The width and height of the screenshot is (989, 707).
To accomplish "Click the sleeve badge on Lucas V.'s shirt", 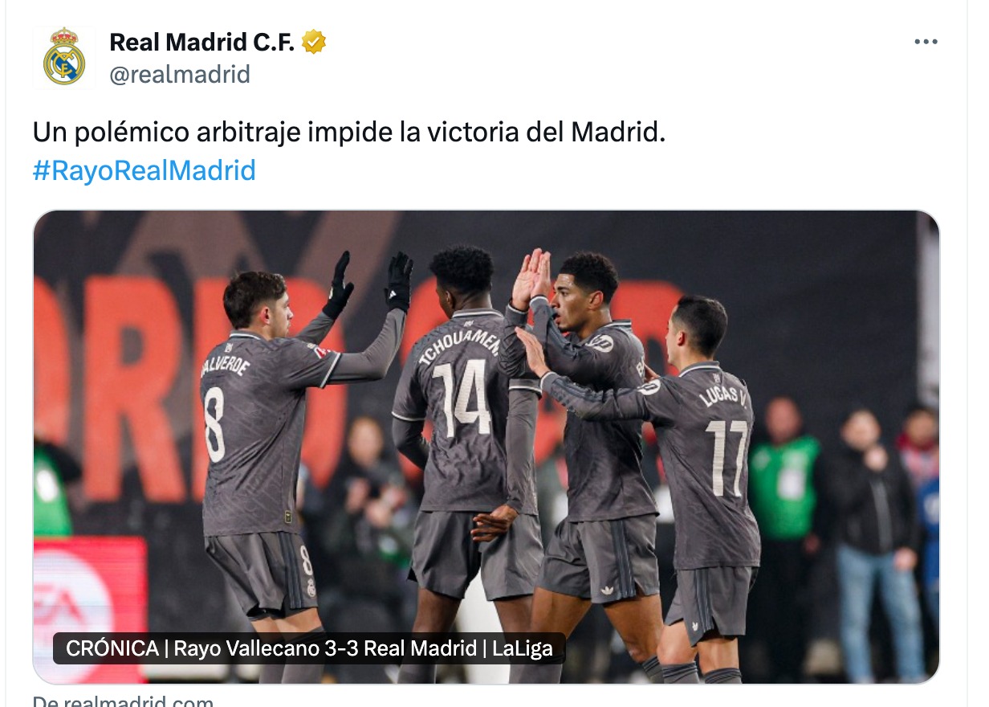I will click(x=649, y=386).
